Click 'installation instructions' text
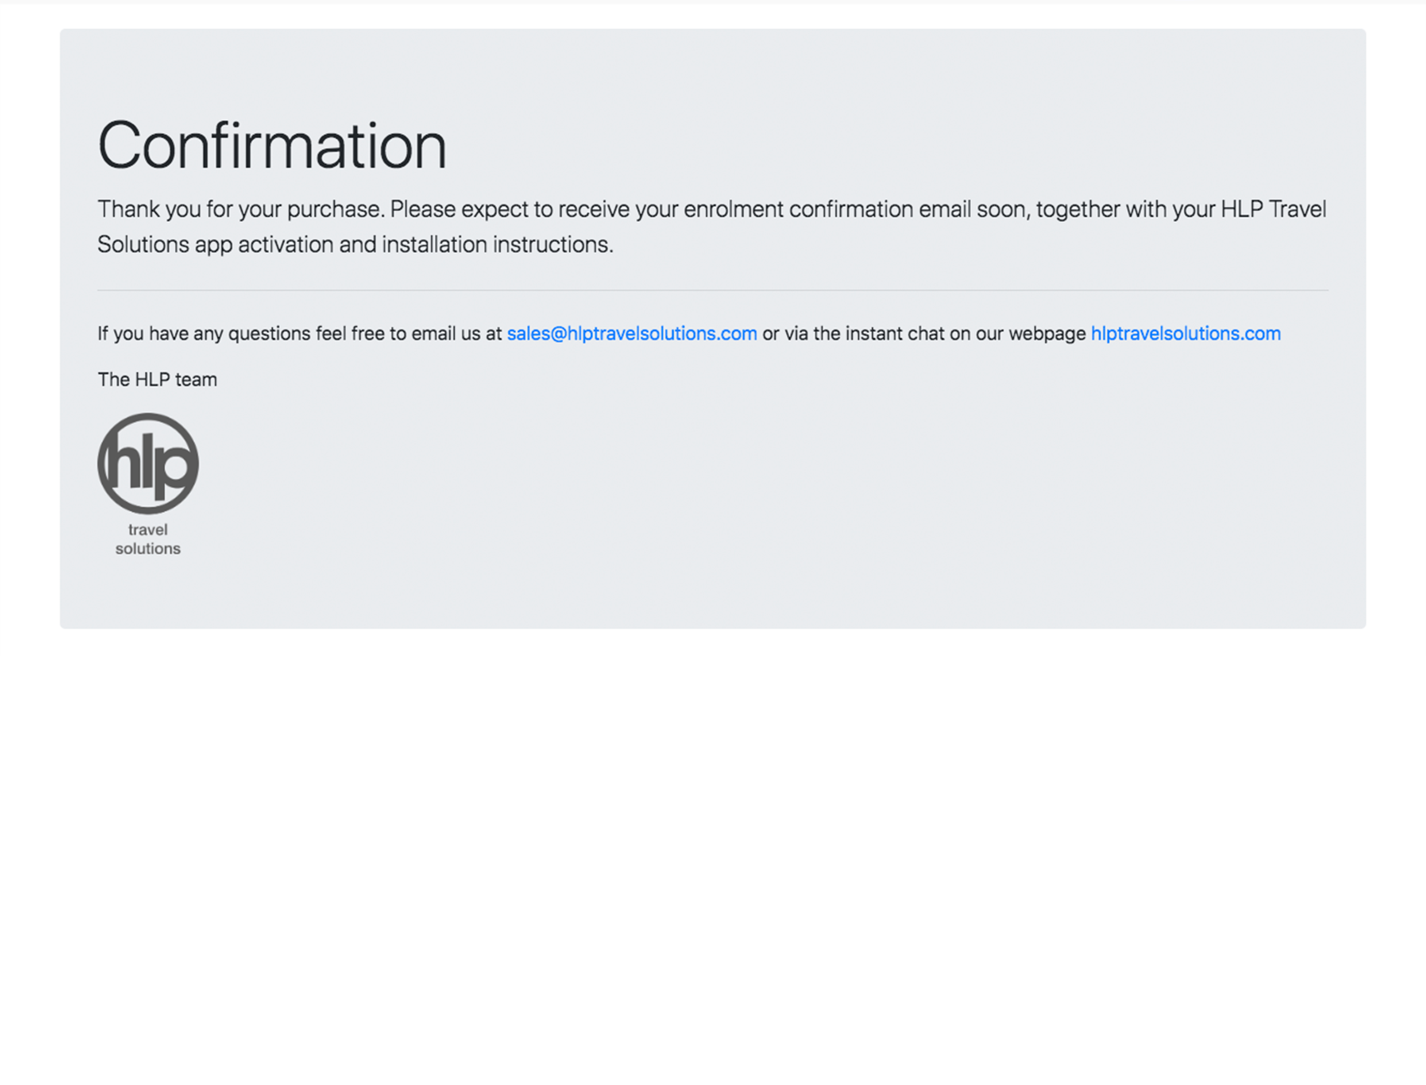 498,245
